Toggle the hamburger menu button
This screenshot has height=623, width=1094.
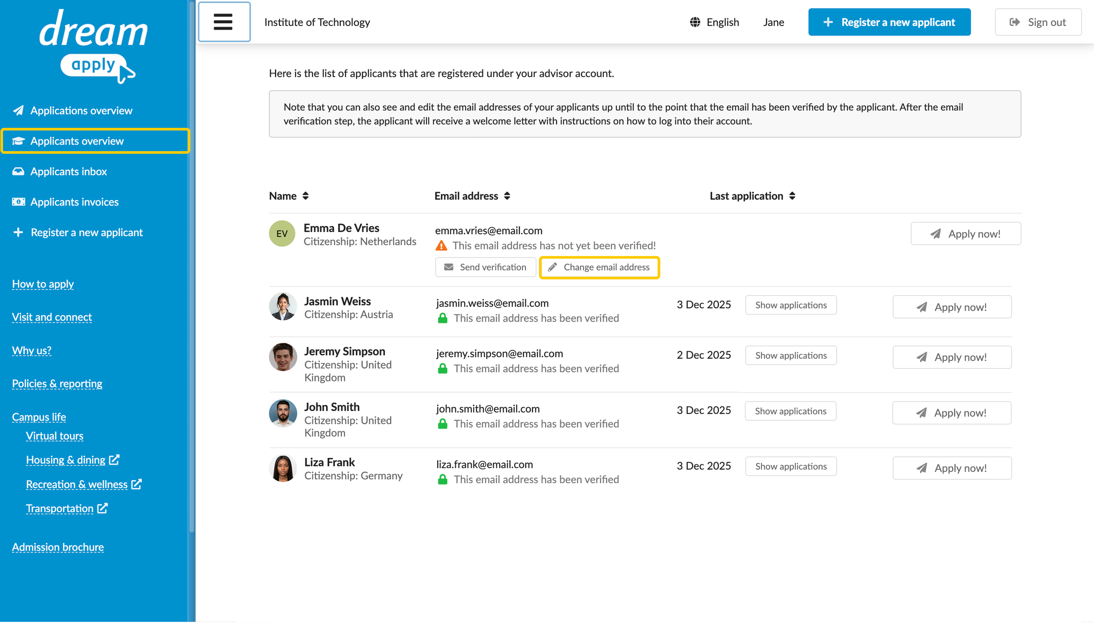pyautogui.click(x=224, y=22)
